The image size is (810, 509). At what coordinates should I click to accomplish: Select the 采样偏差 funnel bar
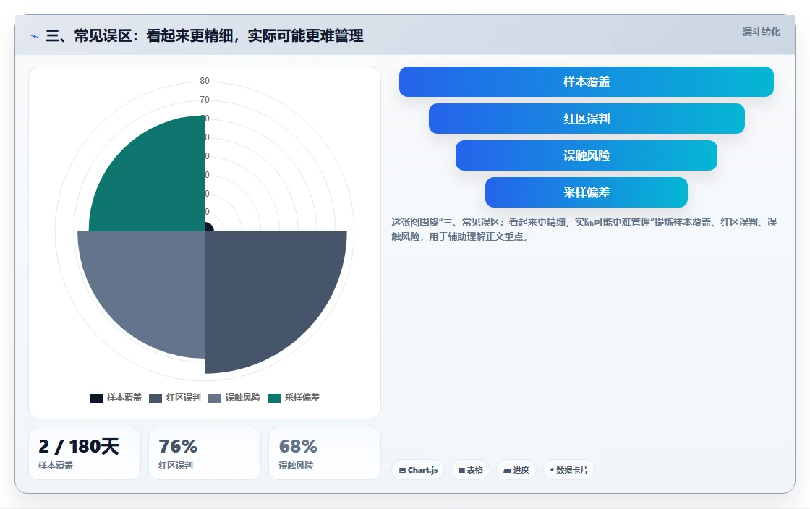pos(587,192)
